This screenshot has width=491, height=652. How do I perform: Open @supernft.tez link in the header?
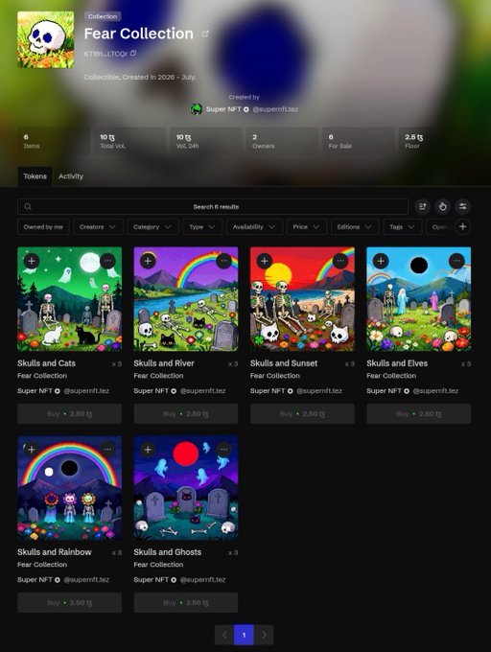click(x=275, y=109)
